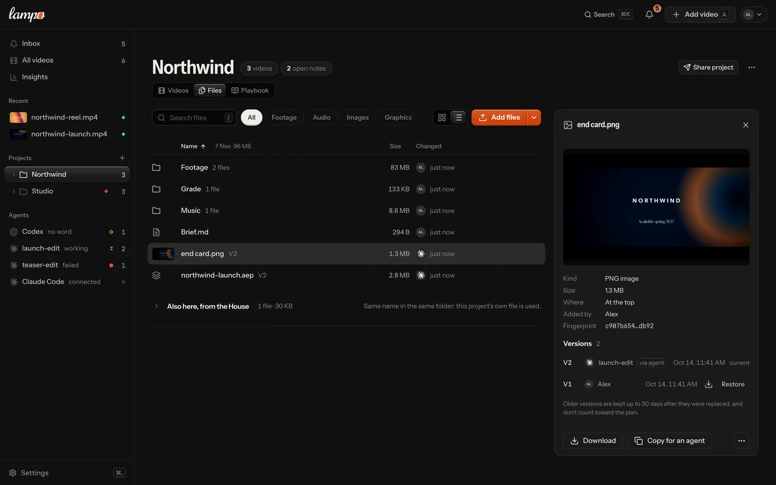Filter files by Images
The height and width of the screenshot is (485, 776).
357,117
